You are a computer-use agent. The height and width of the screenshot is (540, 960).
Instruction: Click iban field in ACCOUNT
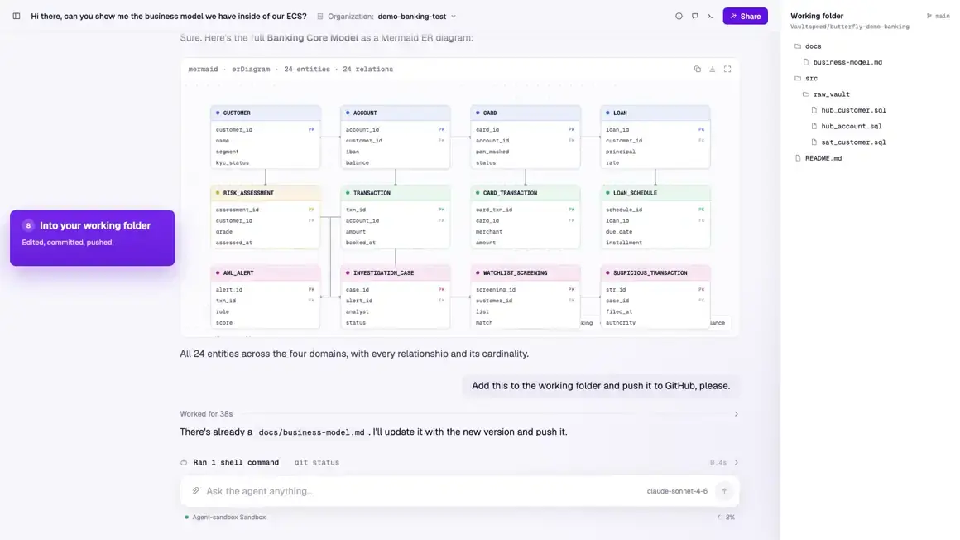click(x=352, y=152)
